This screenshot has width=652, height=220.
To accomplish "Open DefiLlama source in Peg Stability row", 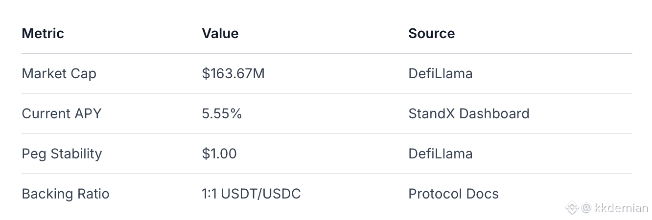I will pos(441,154).
